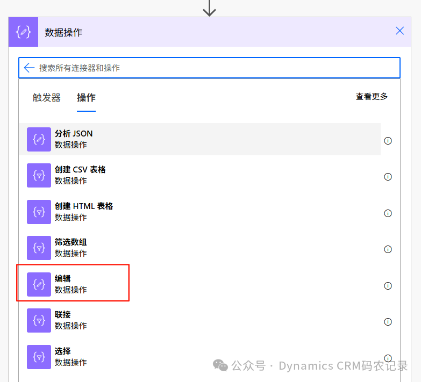Click the 编辑 action icon
The width and height of the screenshot is (421, 382).
pyautogui.click(x=39, y=285)
